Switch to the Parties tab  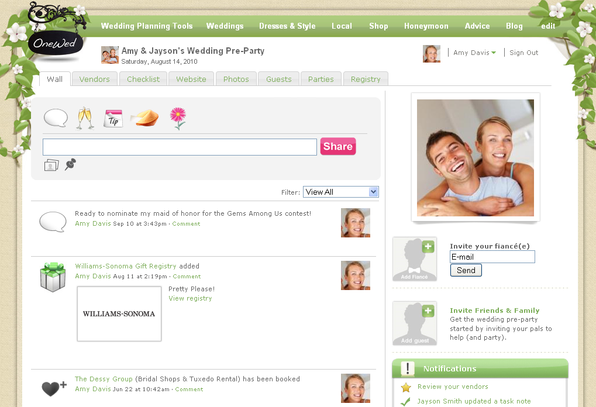click(321, 79)
